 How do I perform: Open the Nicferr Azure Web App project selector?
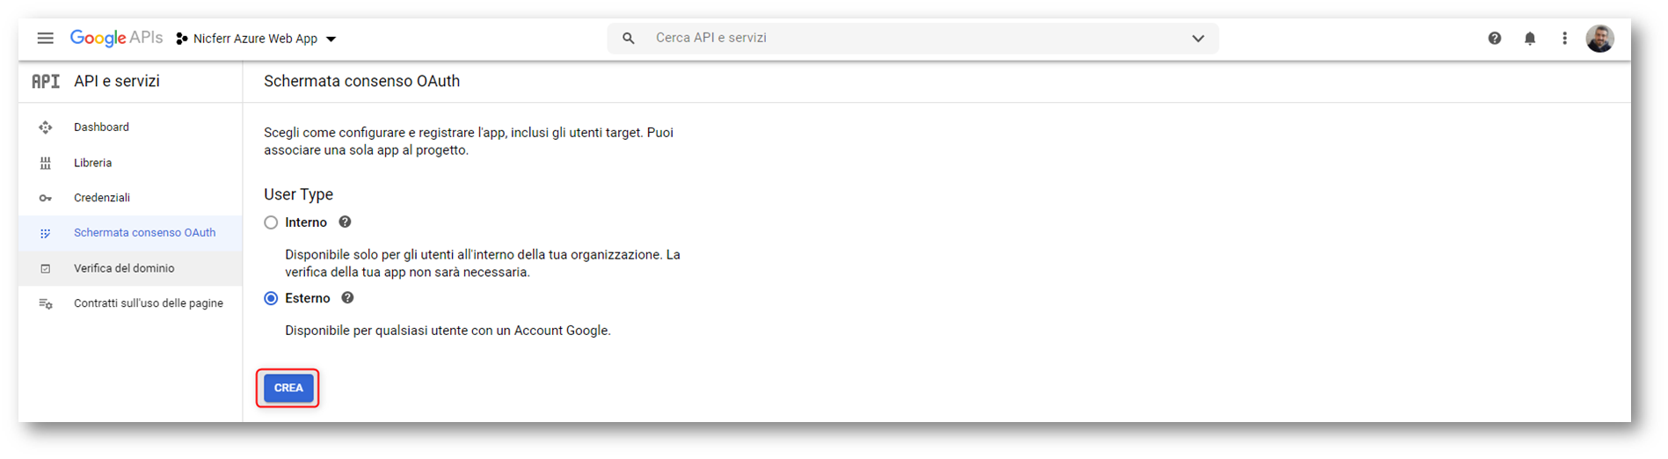click(x=256, y=39)
